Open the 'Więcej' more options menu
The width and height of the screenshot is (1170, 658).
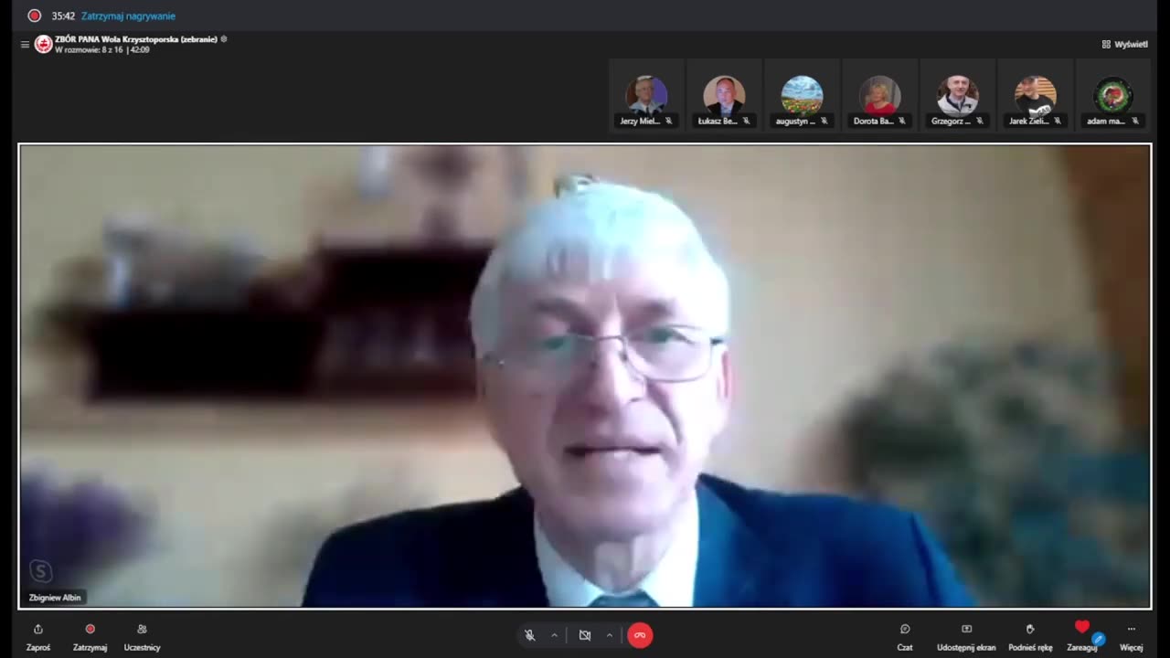point(1132,637)
